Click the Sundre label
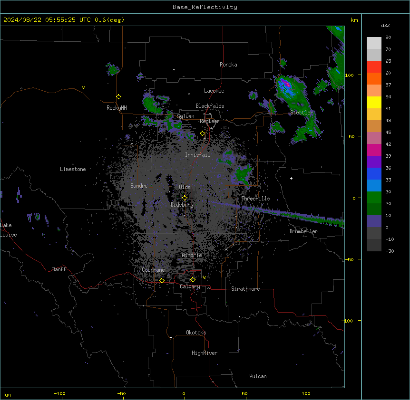 [139, 186]
